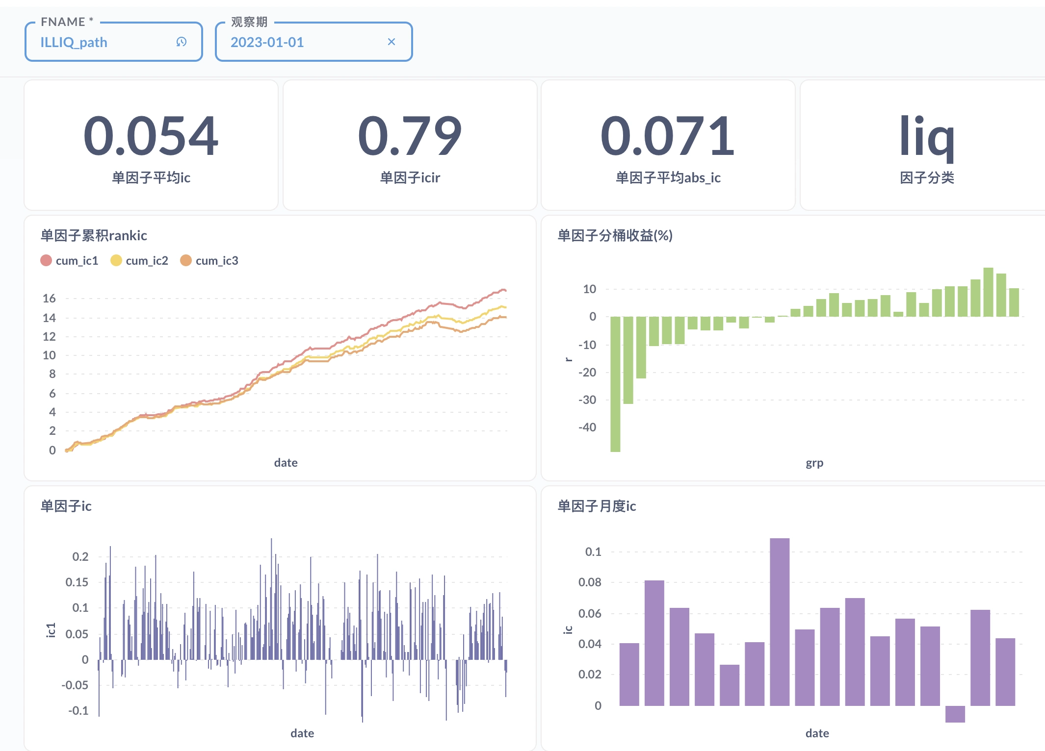The height and width of the screenshot is (751, 1045).
Task: Click the tallest bar in monthly ic chart
Action: [x=780, y=622]
